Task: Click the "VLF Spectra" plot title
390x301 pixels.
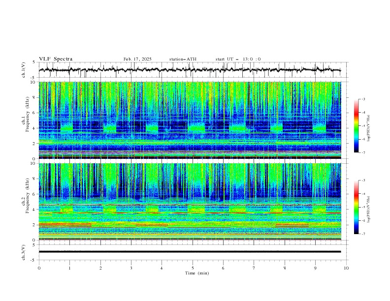Action: 56,59
